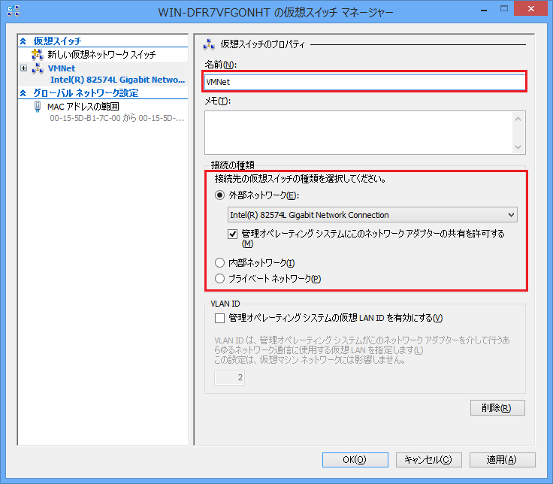
Task: Click the 適用 button
Action: coord(502,460)
